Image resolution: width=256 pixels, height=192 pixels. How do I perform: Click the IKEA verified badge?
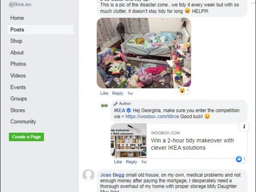pos(129,111)
